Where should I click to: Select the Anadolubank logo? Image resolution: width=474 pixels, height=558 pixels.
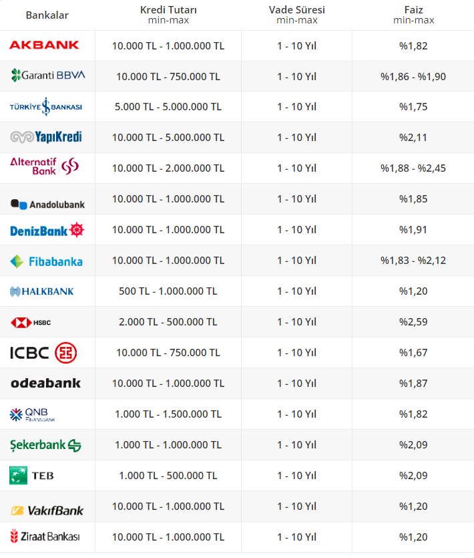tap(47, 204)
